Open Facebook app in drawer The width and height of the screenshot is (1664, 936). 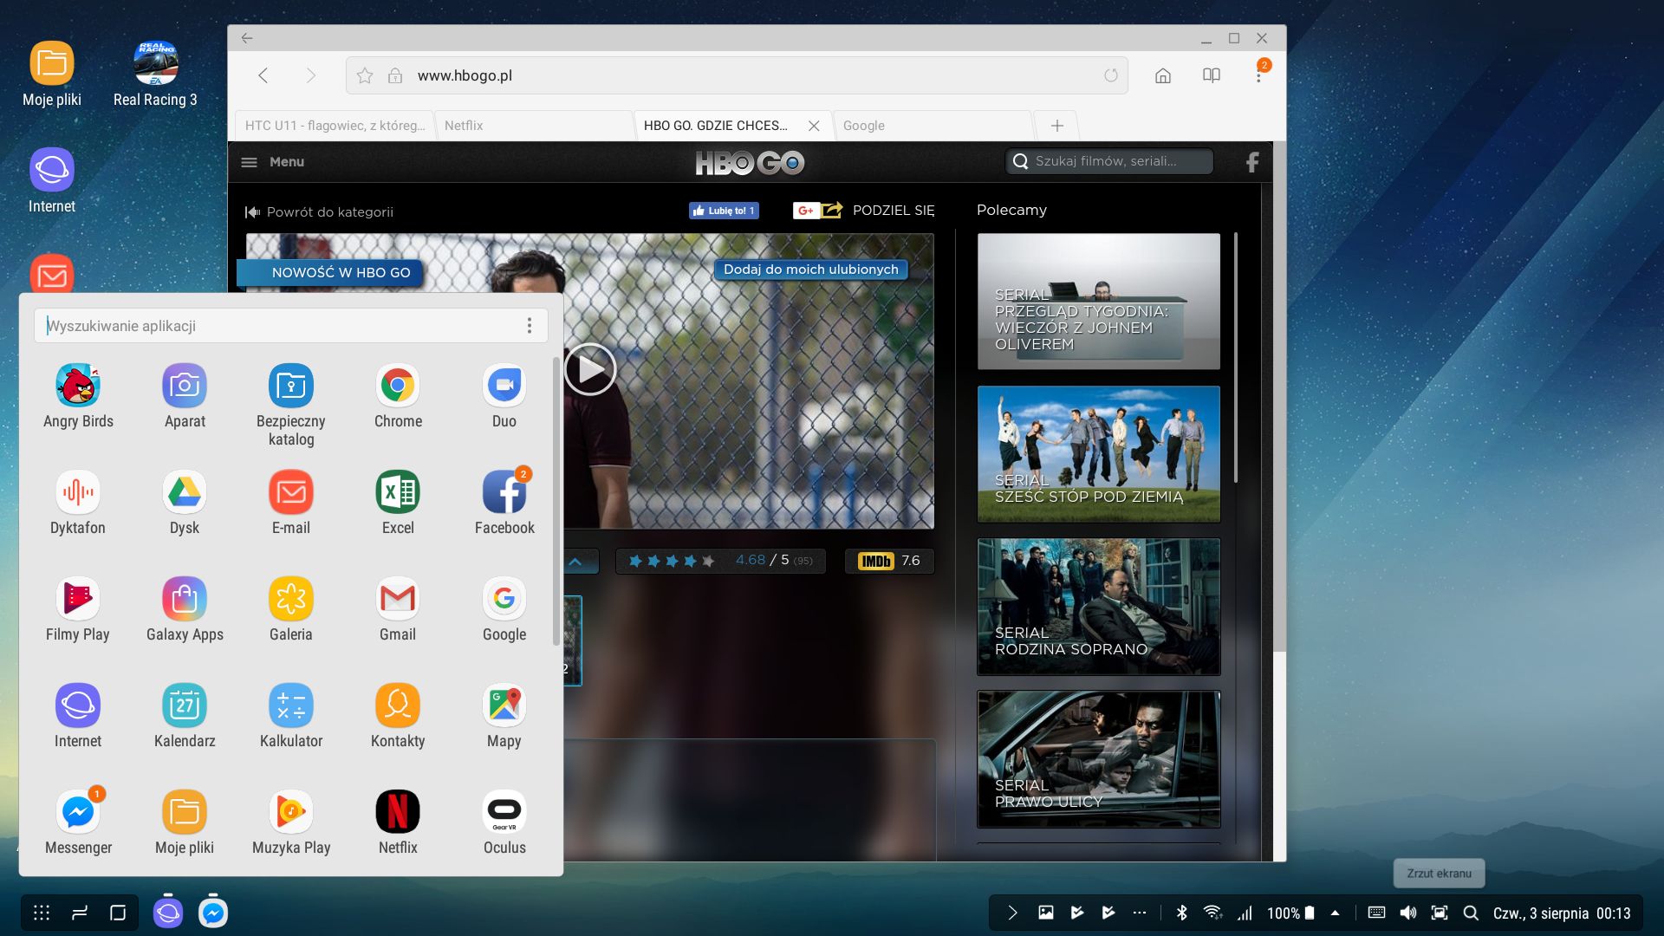[504, 504]
